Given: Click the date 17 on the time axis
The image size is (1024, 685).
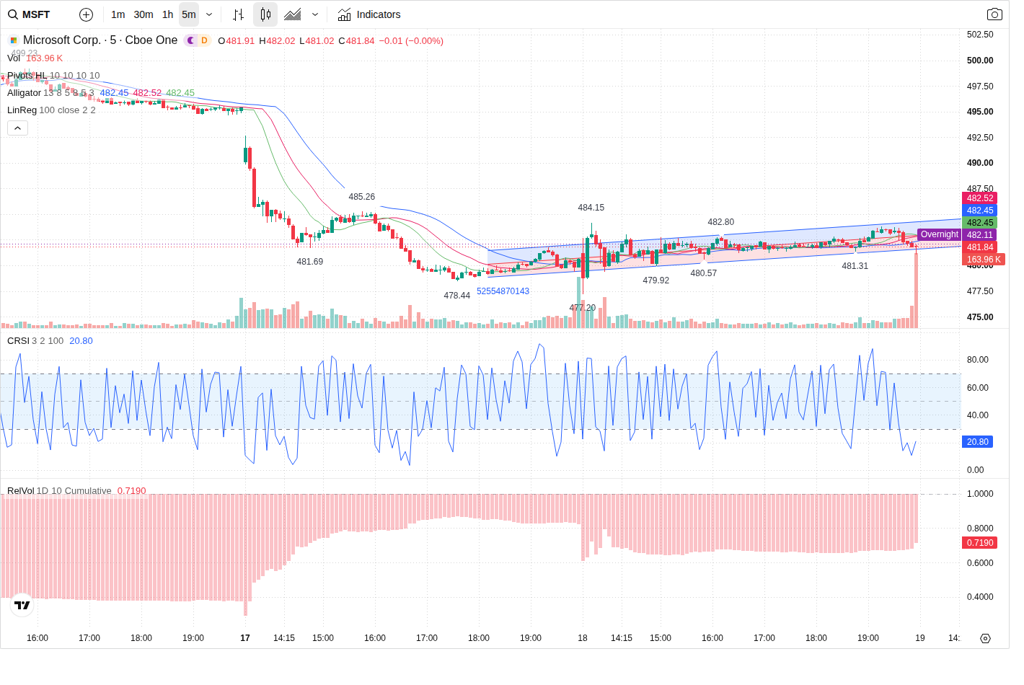Looking at the screenshot, I should click(245, 638).
